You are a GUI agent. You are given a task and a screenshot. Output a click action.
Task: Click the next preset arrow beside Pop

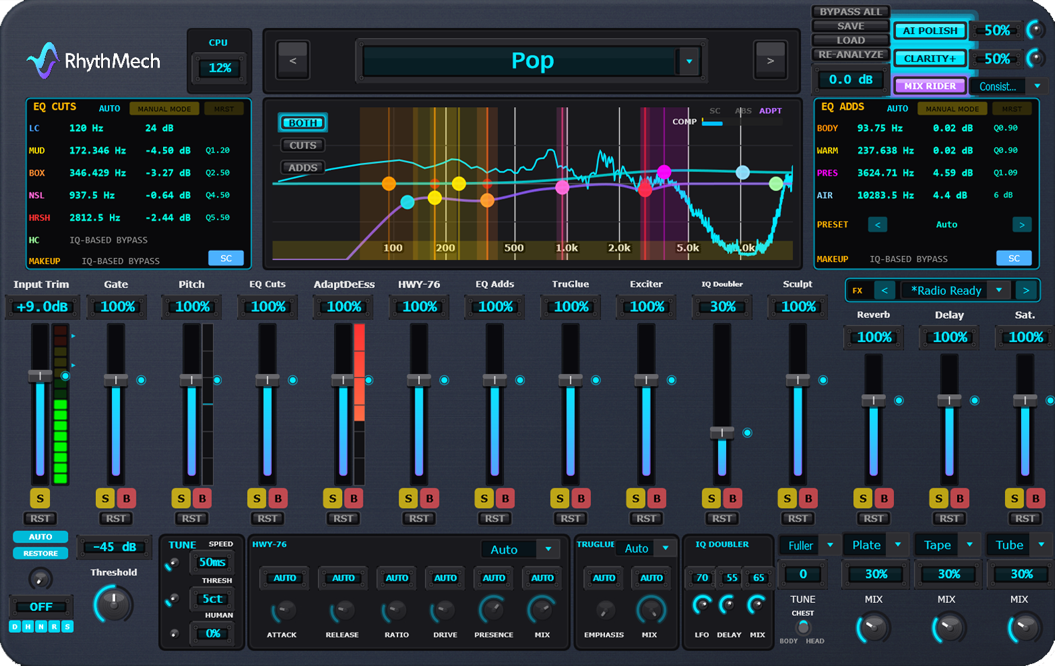pyautogui.click(x=770, y=61)
